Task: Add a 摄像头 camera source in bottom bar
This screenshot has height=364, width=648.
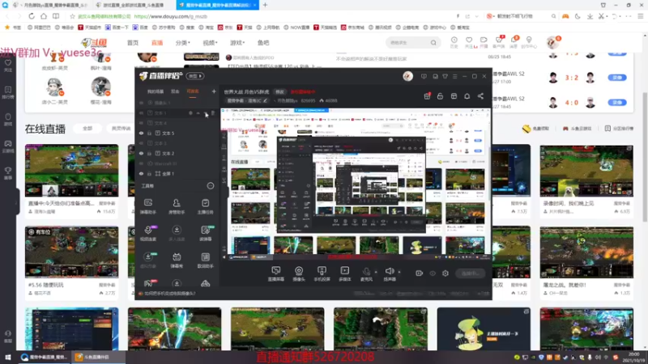Action: pos(298,273)
